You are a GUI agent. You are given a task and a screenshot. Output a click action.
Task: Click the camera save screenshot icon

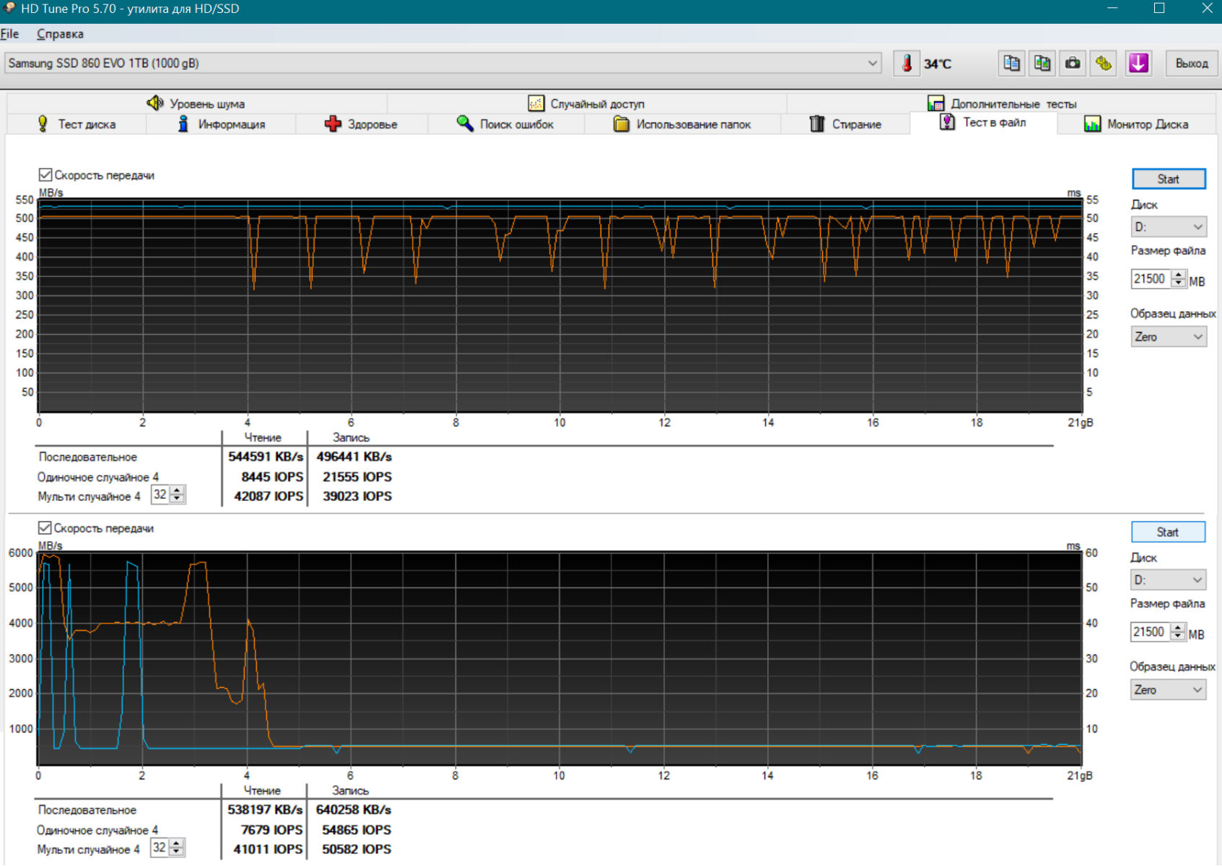tap(1073, 64)
